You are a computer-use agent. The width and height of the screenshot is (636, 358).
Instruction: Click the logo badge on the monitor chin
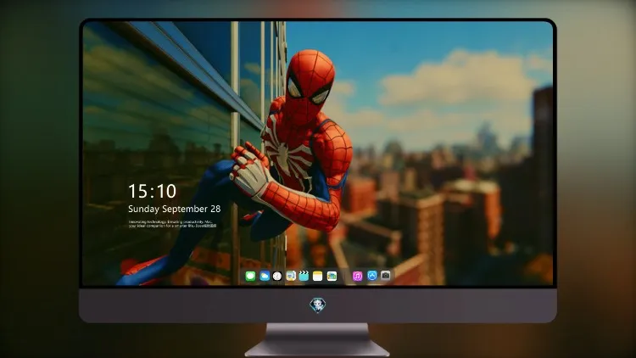click(x=318, y=305)
